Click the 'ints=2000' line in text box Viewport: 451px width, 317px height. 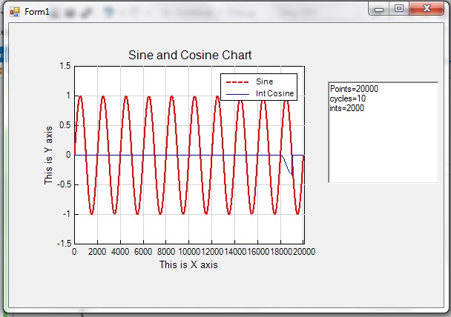347,108
